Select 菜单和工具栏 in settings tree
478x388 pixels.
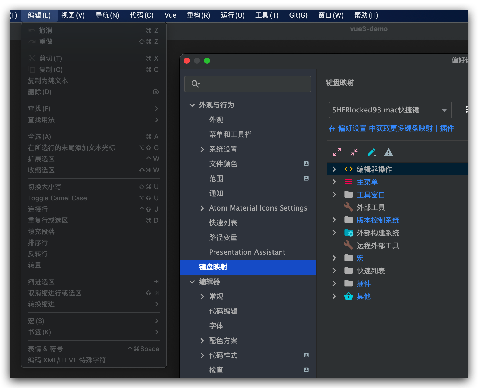tap(230, 134)
